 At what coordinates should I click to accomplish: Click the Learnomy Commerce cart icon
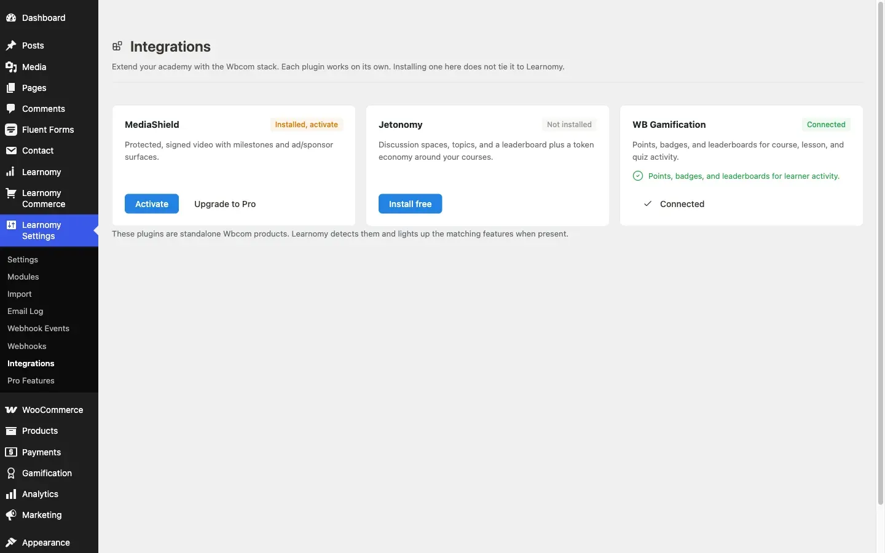click(x=11, y=193)
